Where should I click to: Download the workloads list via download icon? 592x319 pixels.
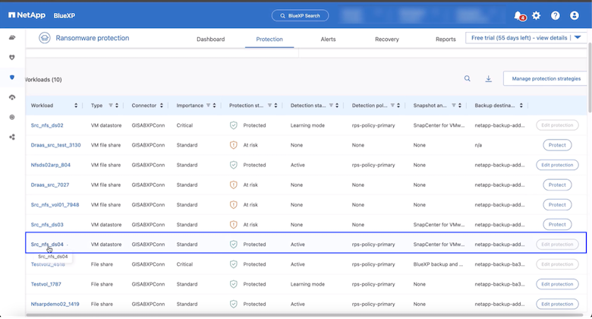[489, 78]
